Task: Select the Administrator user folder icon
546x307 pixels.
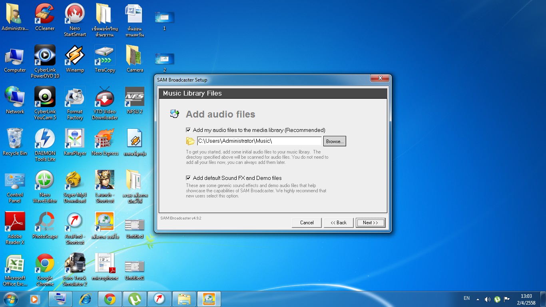Action: 15,18
